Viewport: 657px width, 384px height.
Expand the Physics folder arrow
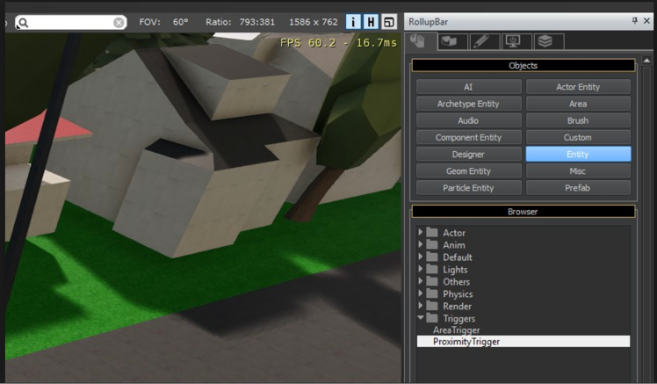tap(420, 293)
